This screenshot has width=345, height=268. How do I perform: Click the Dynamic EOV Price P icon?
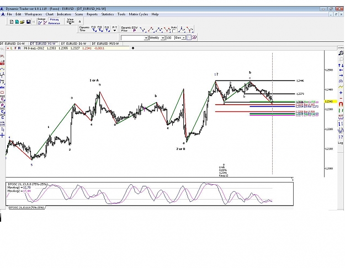(x=134, y=30)
